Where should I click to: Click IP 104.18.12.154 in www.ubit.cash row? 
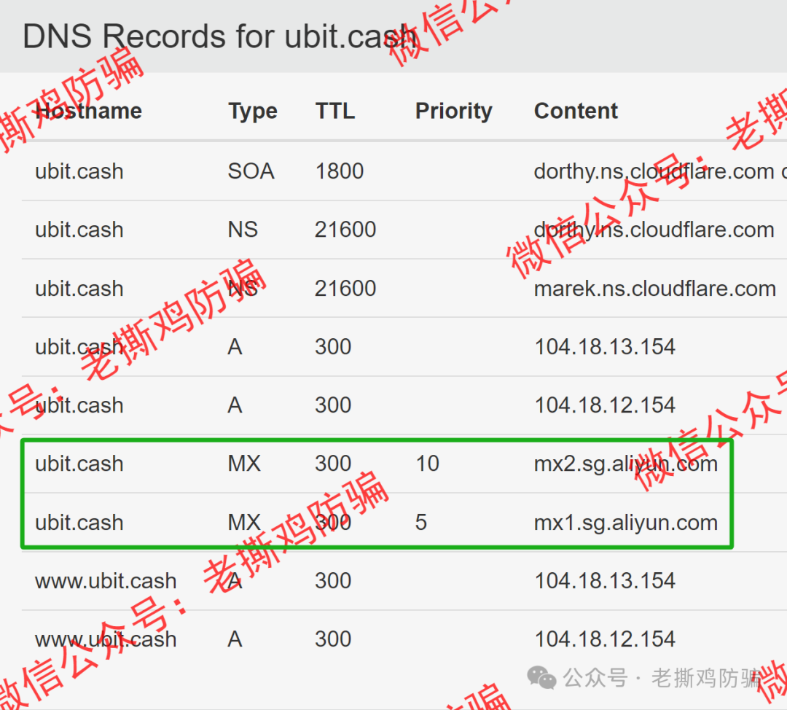click(x=605, y=639)
